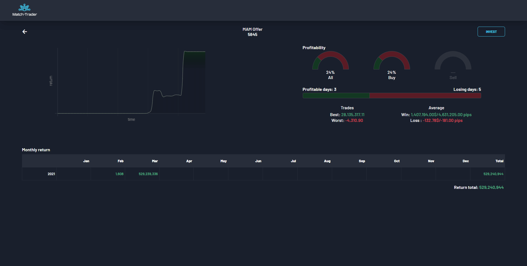Viewport: 527px width, 266px height.
Task: Click the Best trade value
Action: pos(353,115)
